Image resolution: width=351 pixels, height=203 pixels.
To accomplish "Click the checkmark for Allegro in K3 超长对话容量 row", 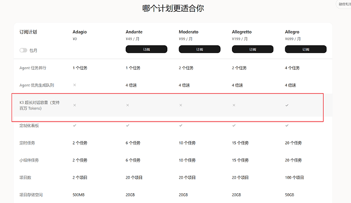I will click(287, 105).
